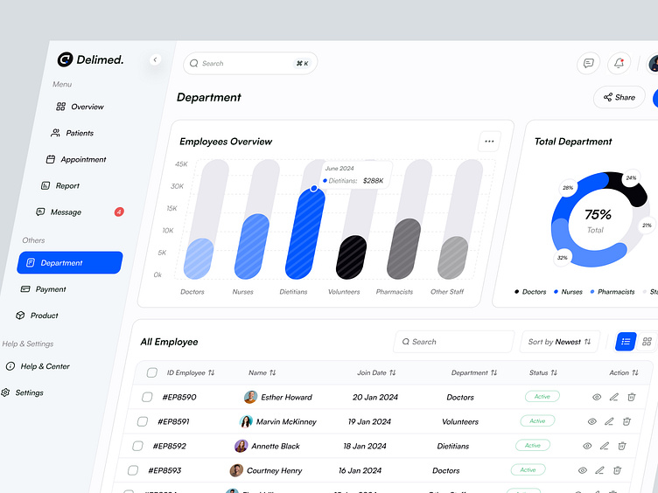Screen dimensions: 658x493
Task: Open the Overview menu item
Action: (x=80, y=107)
